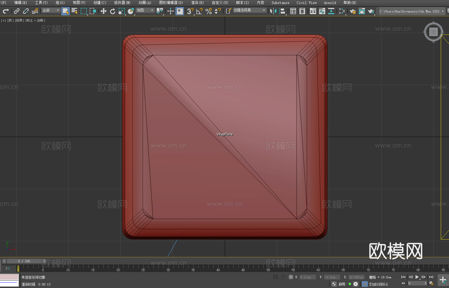The image size is (449, 288).
Task: Click the Align tool icon
Action: coord(282,11)
